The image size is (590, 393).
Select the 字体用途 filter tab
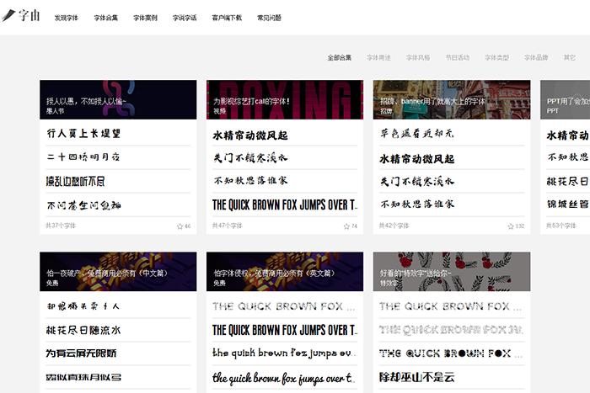pos(379,57)
